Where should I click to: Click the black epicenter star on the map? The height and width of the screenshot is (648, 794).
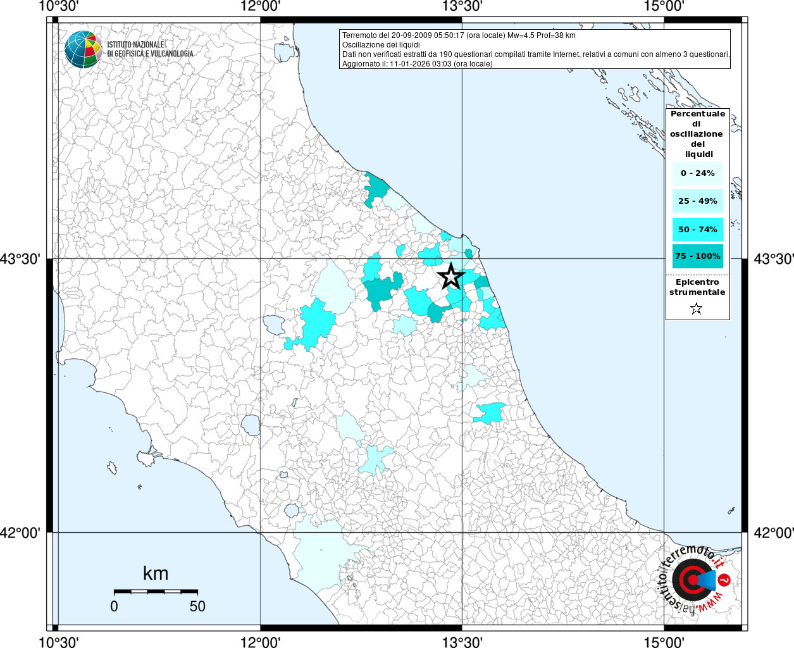(450, 277)
